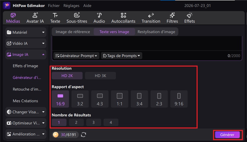Click the Matériel folder icon
The height and width of the screenshot is (142, 247).
[9, 32]
